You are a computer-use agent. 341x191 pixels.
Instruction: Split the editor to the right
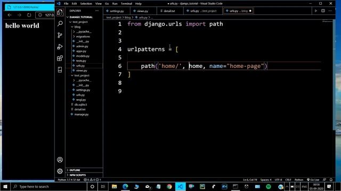(x=323, y=11)
